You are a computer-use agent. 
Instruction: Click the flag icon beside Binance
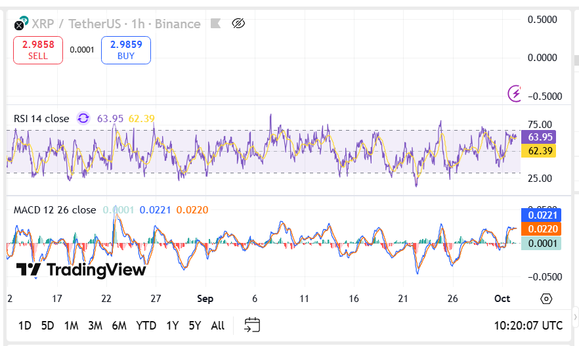pyautogui.click(x=215, y=24)
